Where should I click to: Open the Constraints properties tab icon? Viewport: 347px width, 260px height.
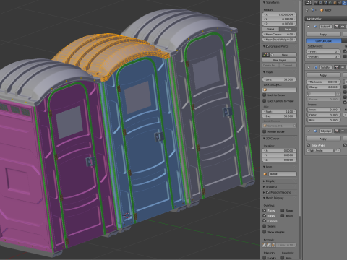[x=340, y=3]
